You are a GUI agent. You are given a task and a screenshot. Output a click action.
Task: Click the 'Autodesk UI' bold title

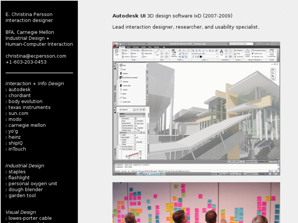coord(129,16)
